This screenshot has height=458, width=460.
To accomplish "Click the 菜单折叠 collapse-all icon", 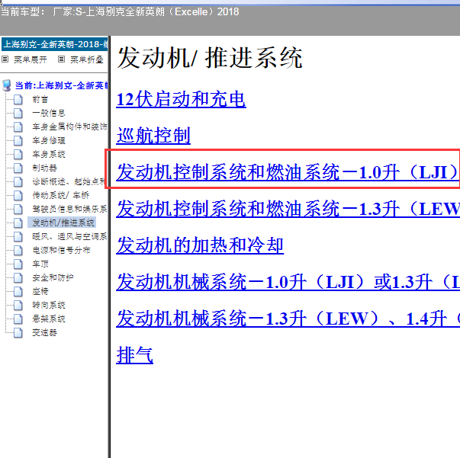I will coord(61,59).
